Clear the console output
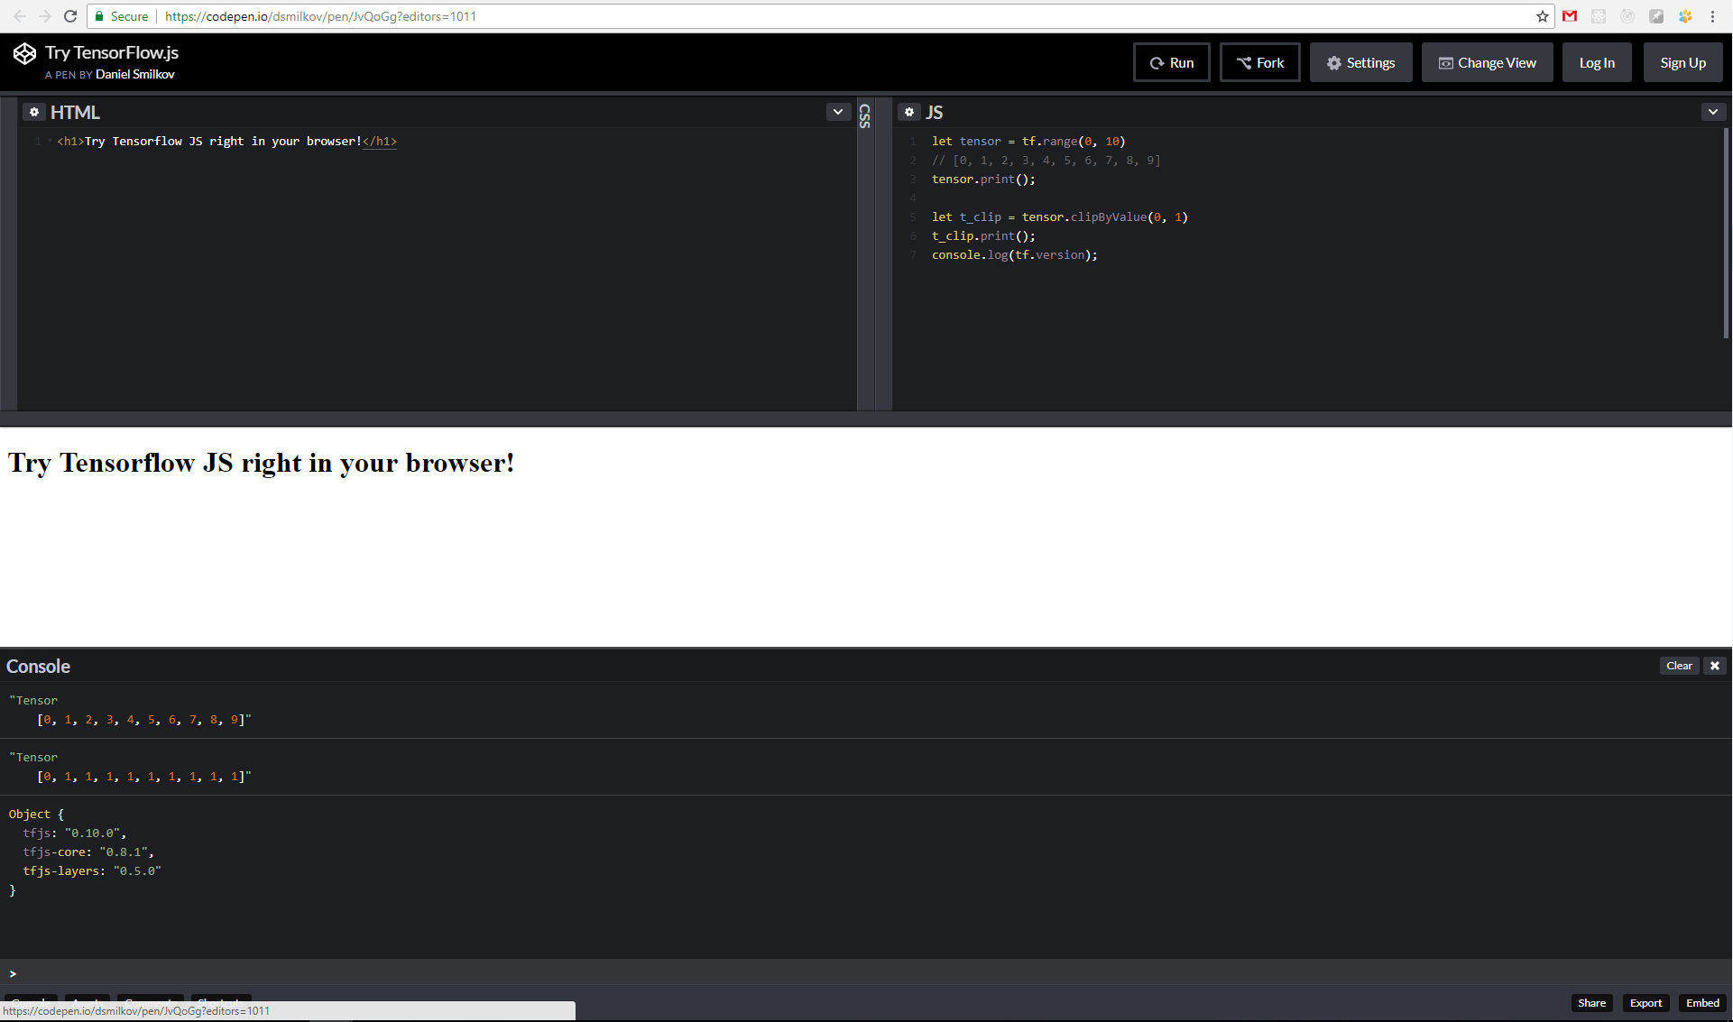This screenshot has height=1022, width=1733. 1680,666
